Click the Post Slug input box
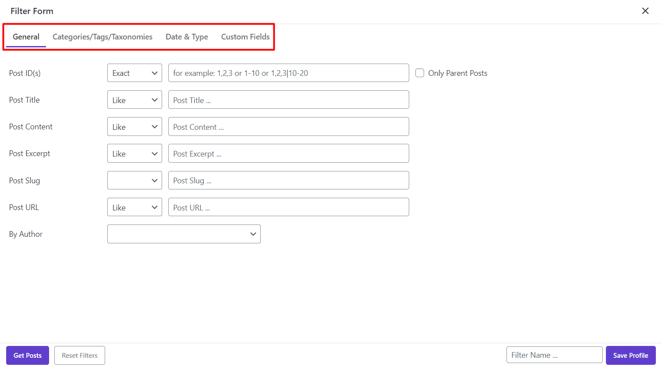Viewport: 662px width, 367px height. click(x=288, y=180)
